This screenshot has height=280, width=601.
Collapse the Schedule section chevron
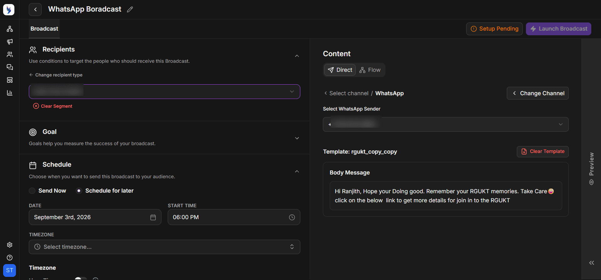tap(297, 171)
